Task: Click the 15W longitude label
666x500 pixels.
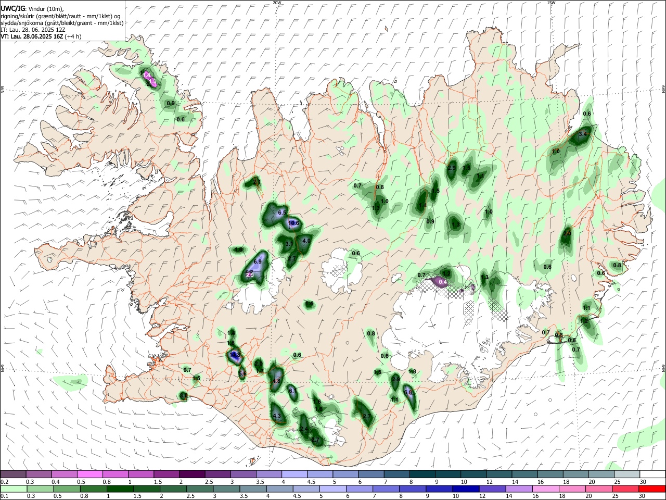Action: (x=551, y=3)
